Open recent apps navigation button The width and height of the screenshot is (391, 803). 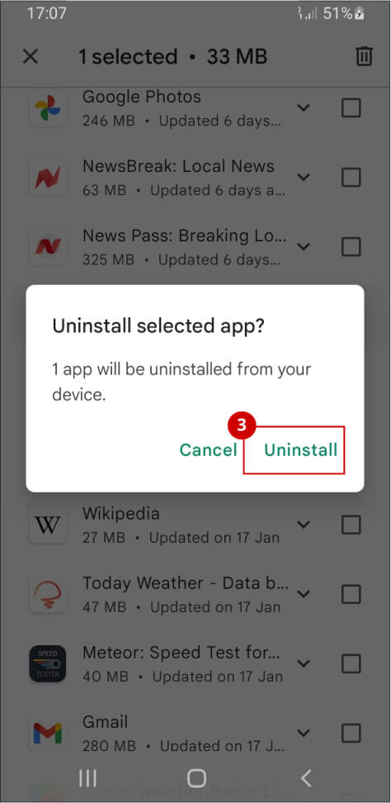pyautogui.click(x=88, y=778)
